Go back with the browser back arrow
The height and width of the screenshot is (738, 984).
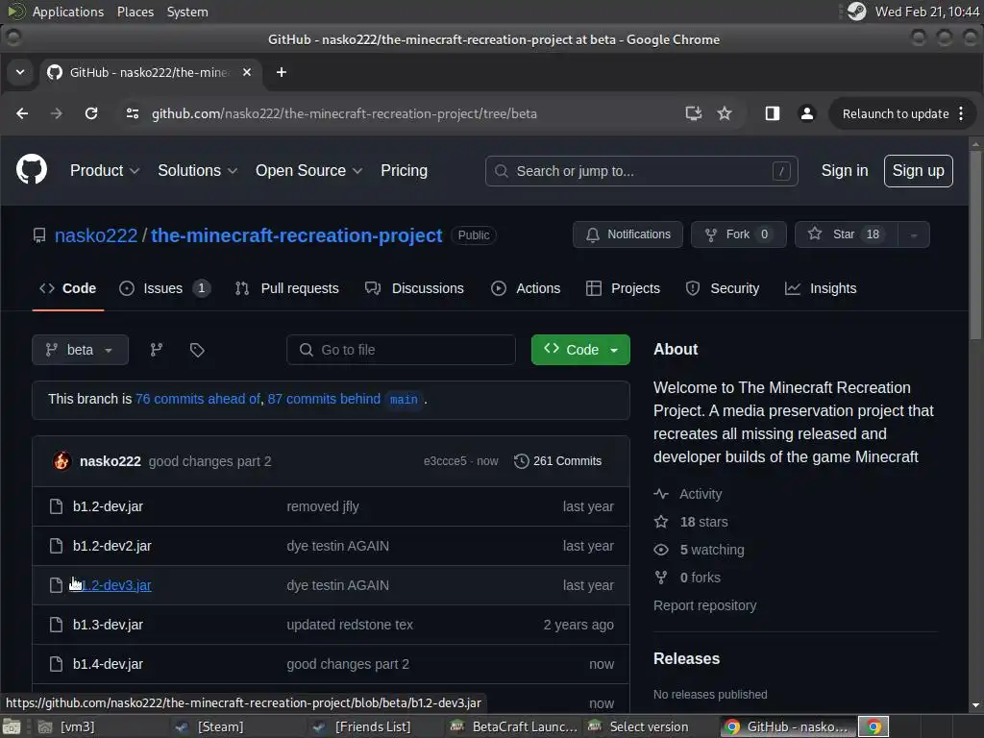[x=22, y=113]
